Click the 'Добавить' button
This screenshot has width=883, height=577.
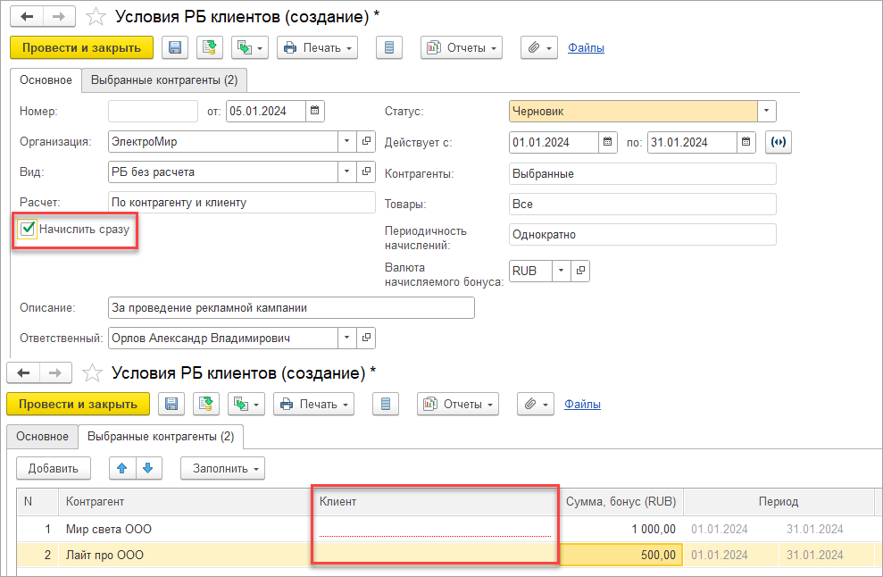click(x=54, y=468)
